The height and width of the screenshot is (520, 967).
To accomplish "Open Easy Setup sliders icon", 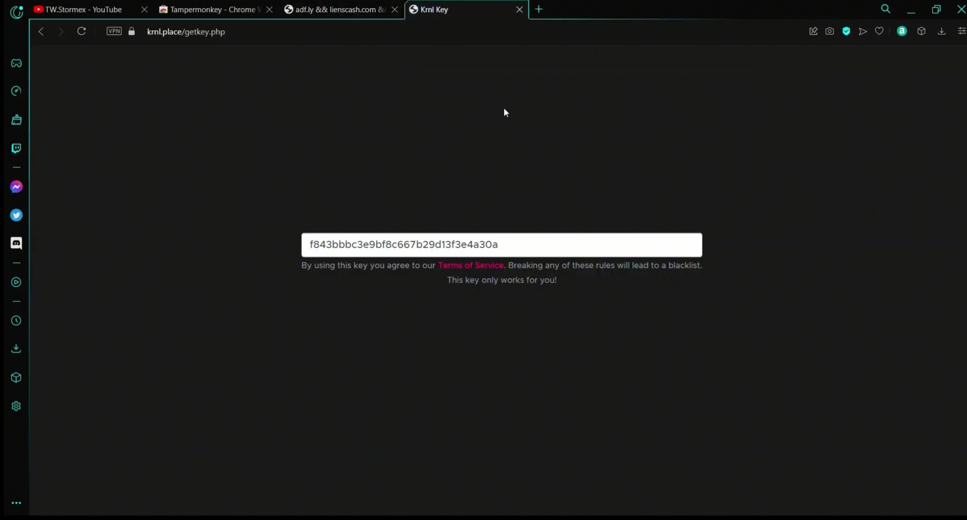I will click(961, 31).
